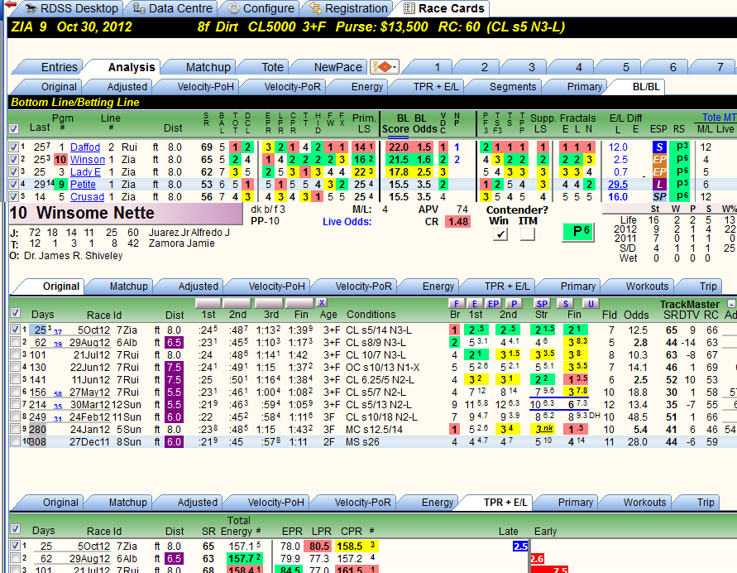Select the NewPace tab
This screenshot has height=573, width=737.
pyautogui.click(x=338, y=67)
